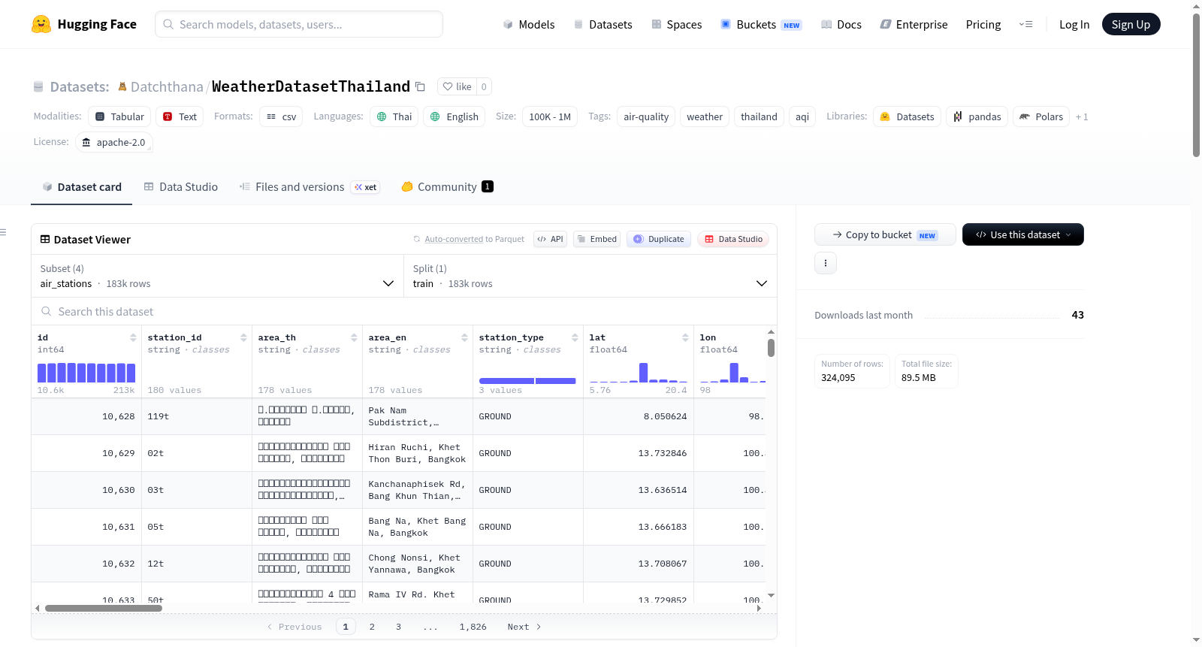The image size is (1202, 647).
Task: Click the thailand tag
Action: [759, 116]
